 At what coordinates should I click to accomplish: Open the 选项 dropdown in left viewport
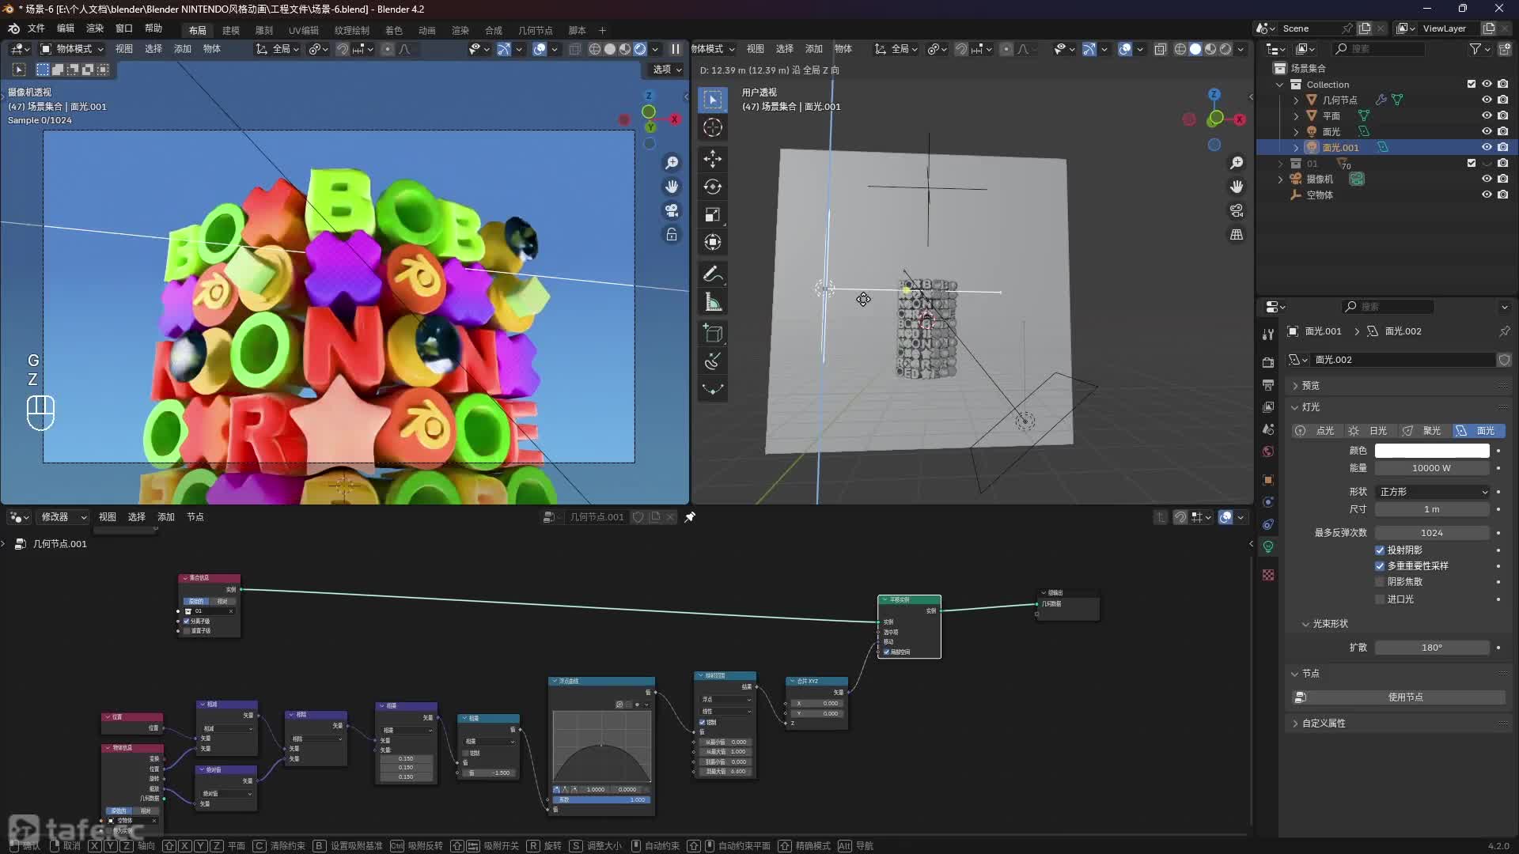[667, 70]
